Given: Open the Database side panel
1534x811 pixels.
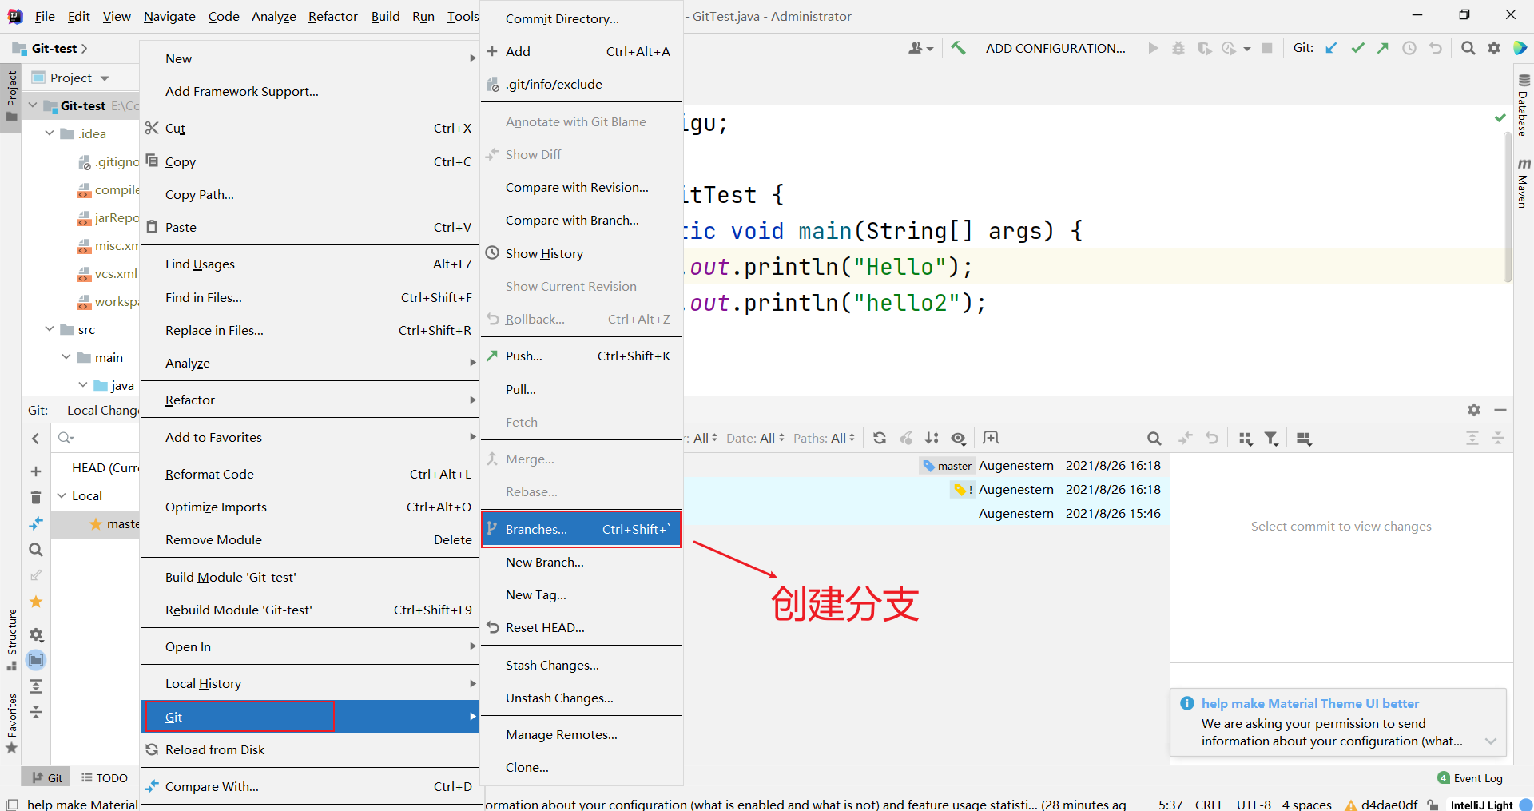Looking at the screenshot, I should 1524,104.
